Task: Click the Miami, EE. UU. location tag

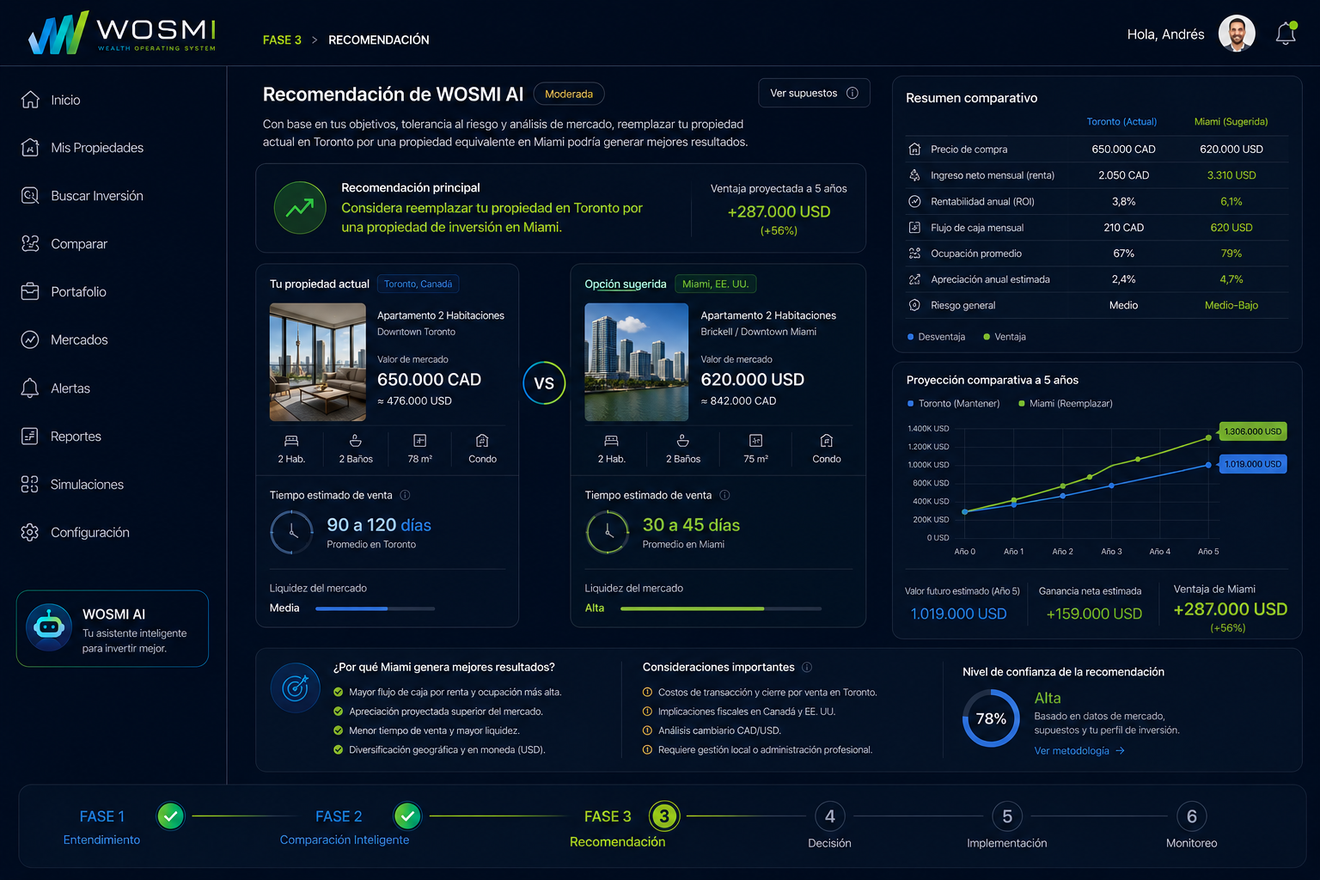Action: 715,284
